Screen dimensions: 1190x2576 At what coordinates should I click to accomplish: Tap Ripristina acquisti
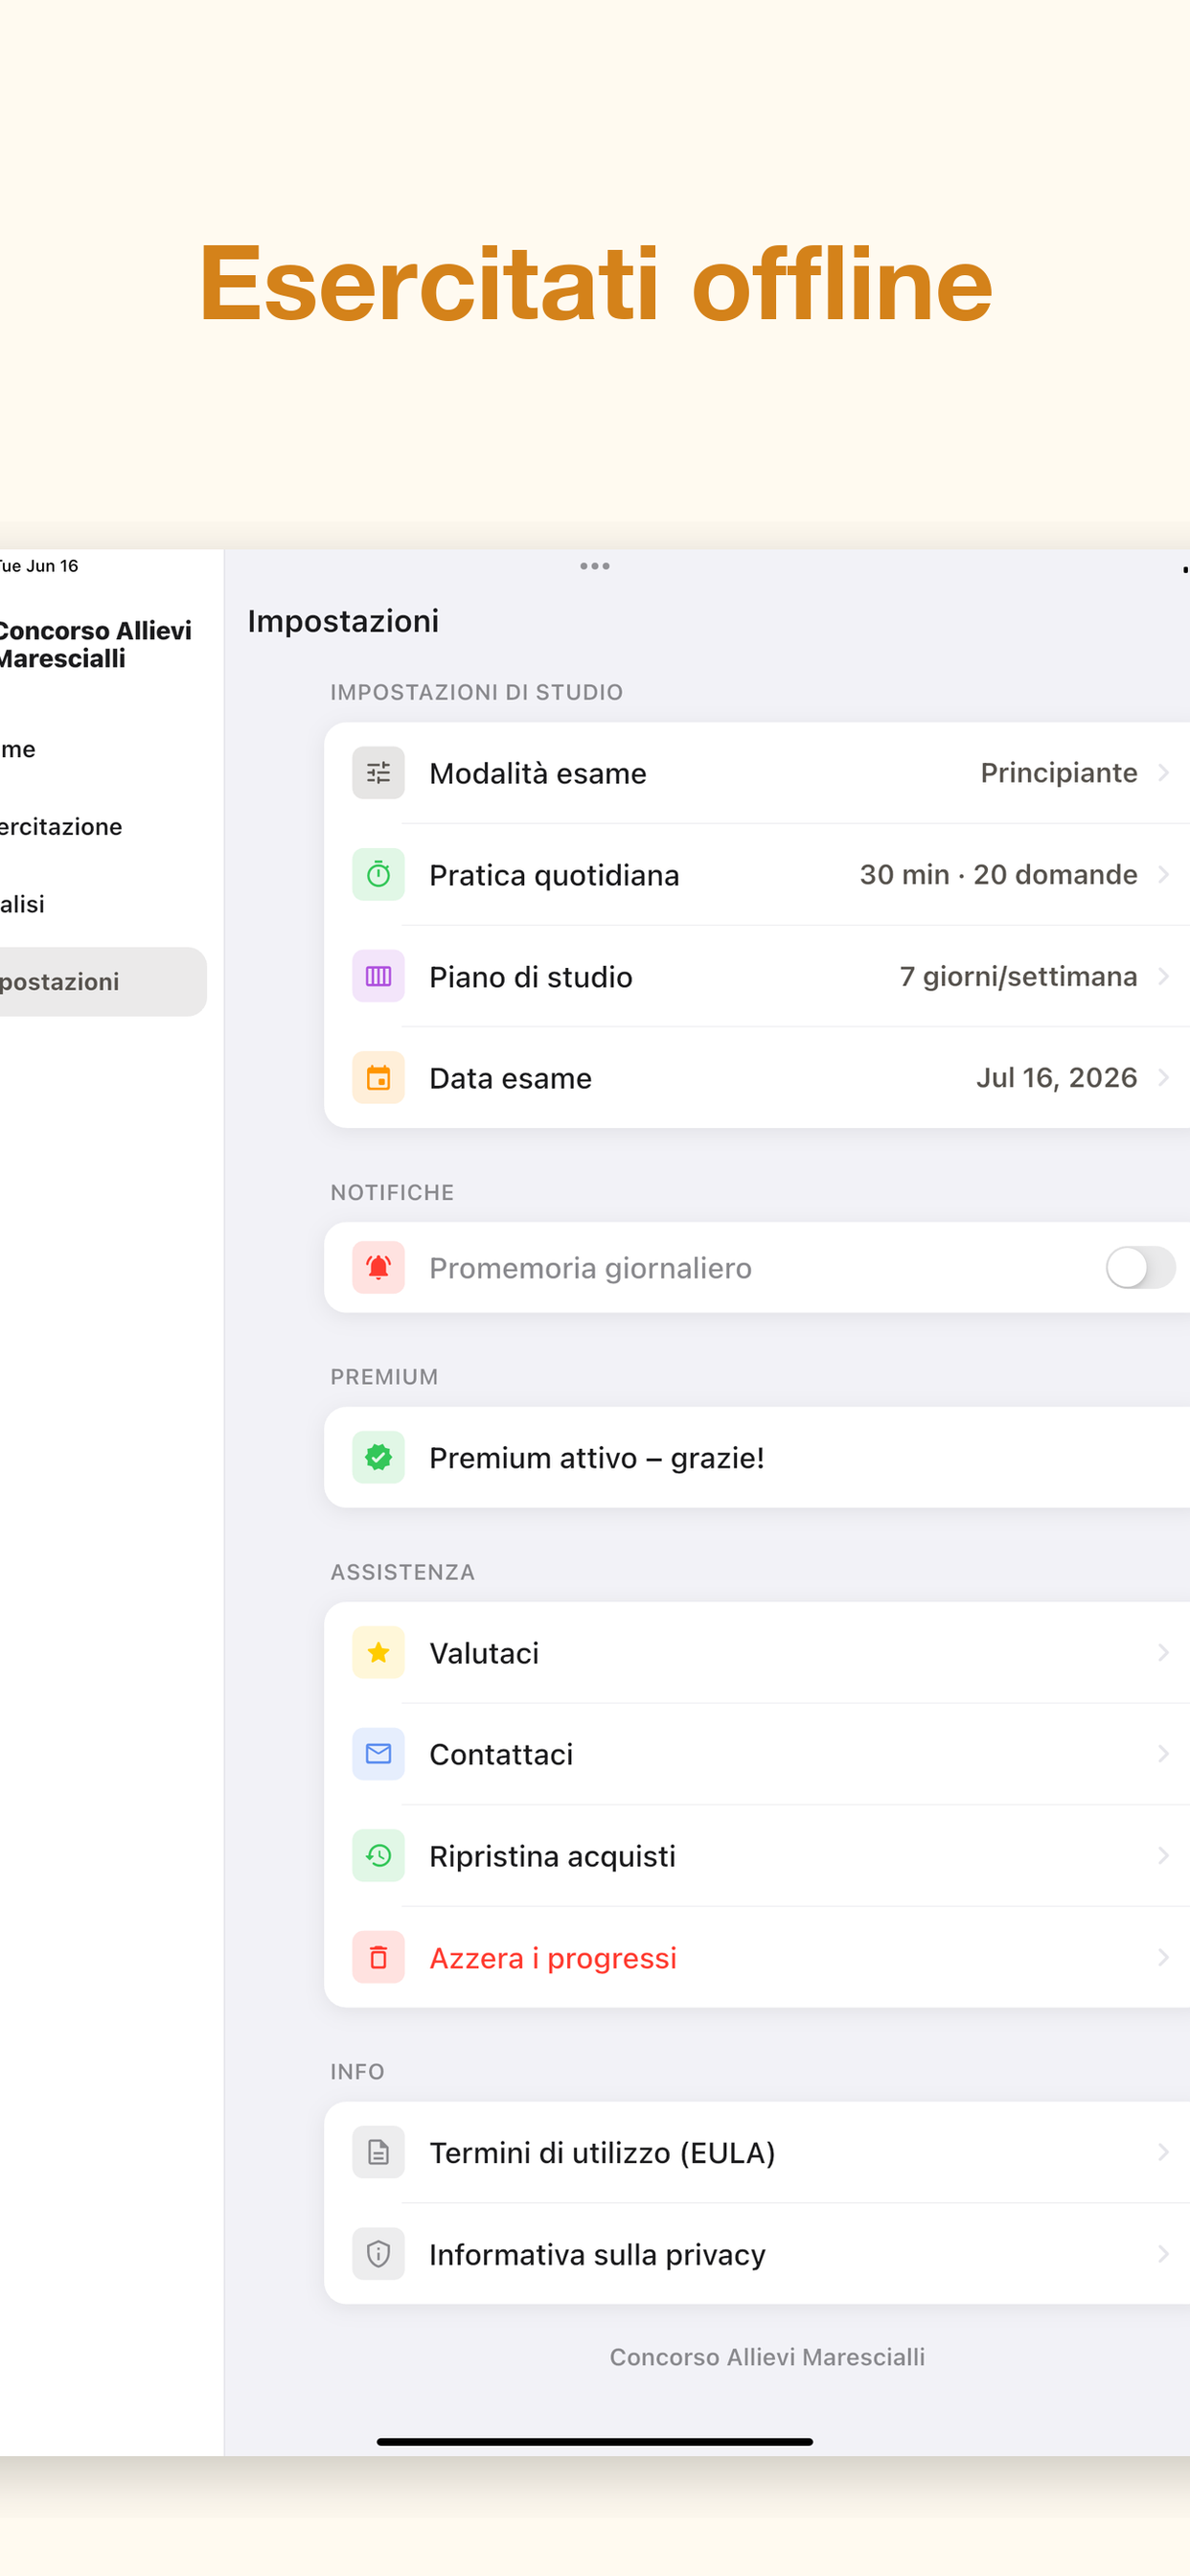pos(757,1856)
